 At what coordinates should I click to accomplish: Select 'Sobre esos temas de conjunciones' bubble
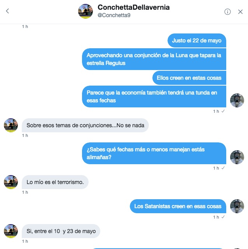tap(85, 125)
